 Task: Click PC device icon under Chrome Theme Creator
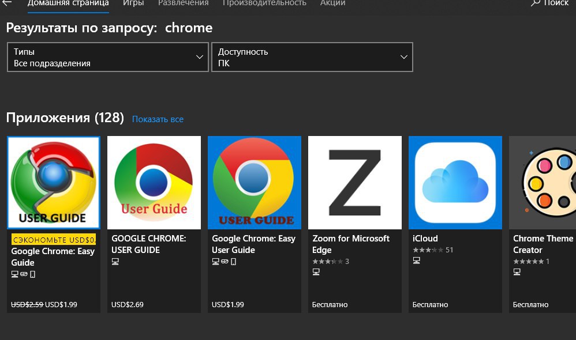tap(517, 272)
